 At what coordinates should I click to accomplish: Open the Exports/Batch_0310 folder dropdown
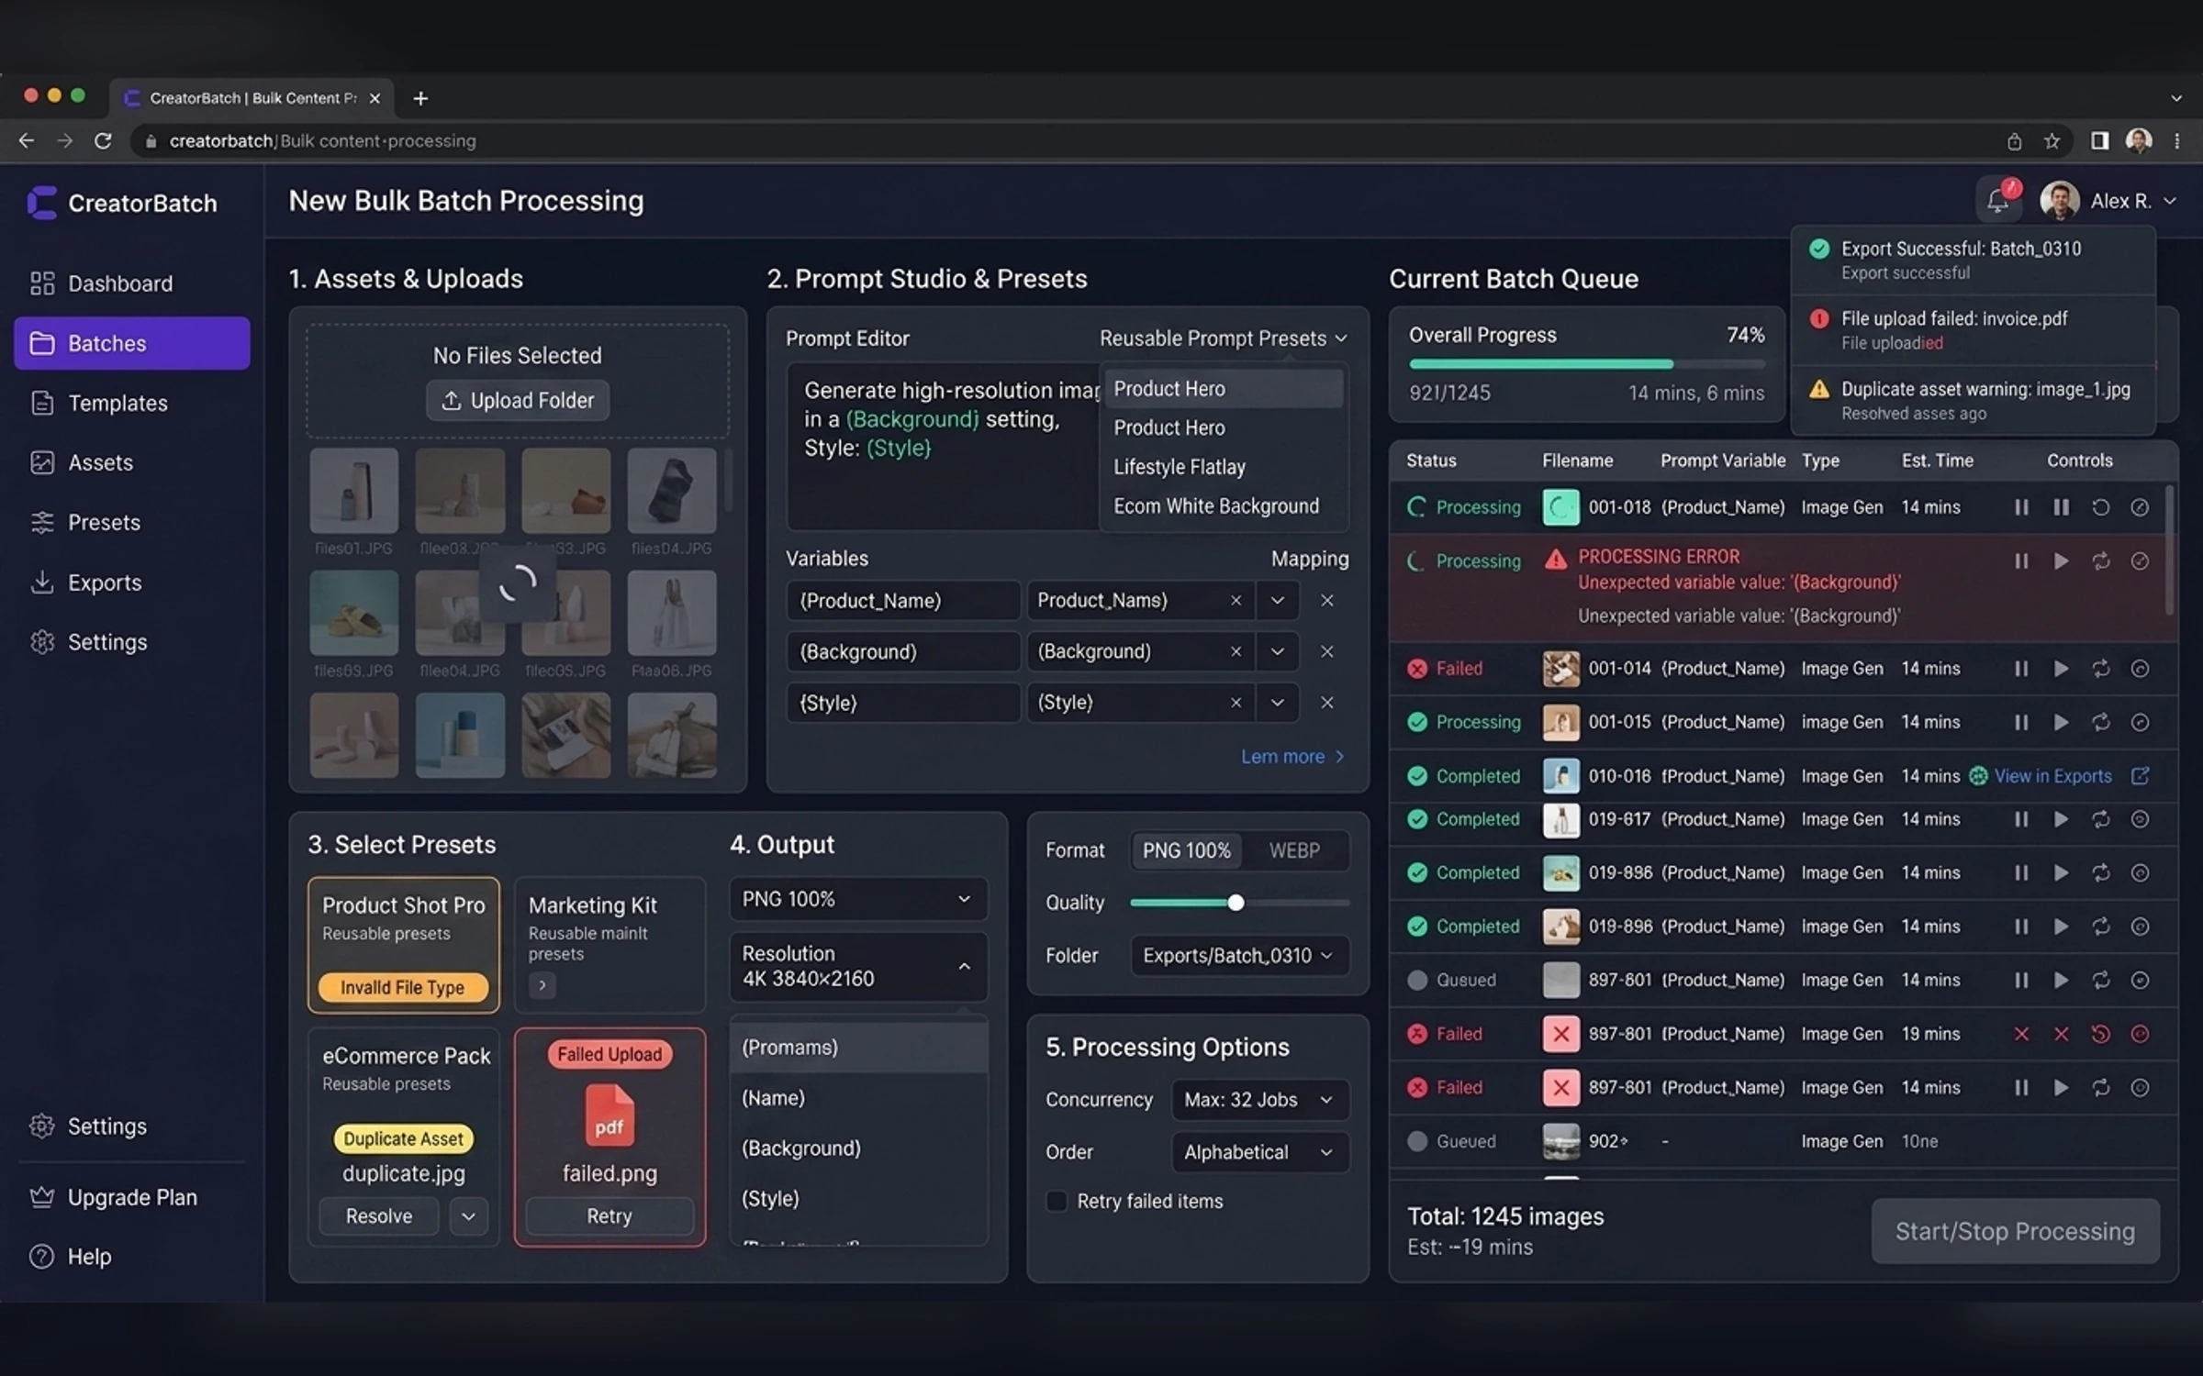point(1239,956)
